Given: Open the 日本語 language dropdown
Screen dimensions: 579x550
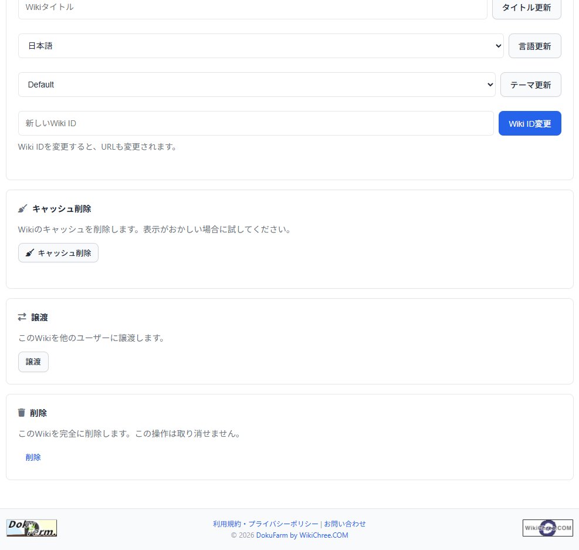Looking at the screenshot, I should click(x=260, y=46).
